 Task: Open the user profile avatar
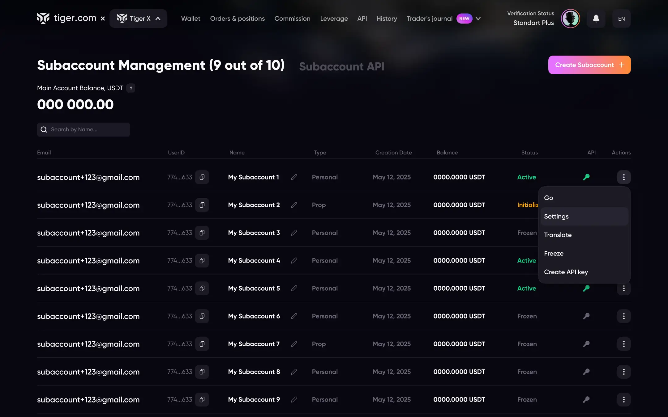[x=570, y=19]
